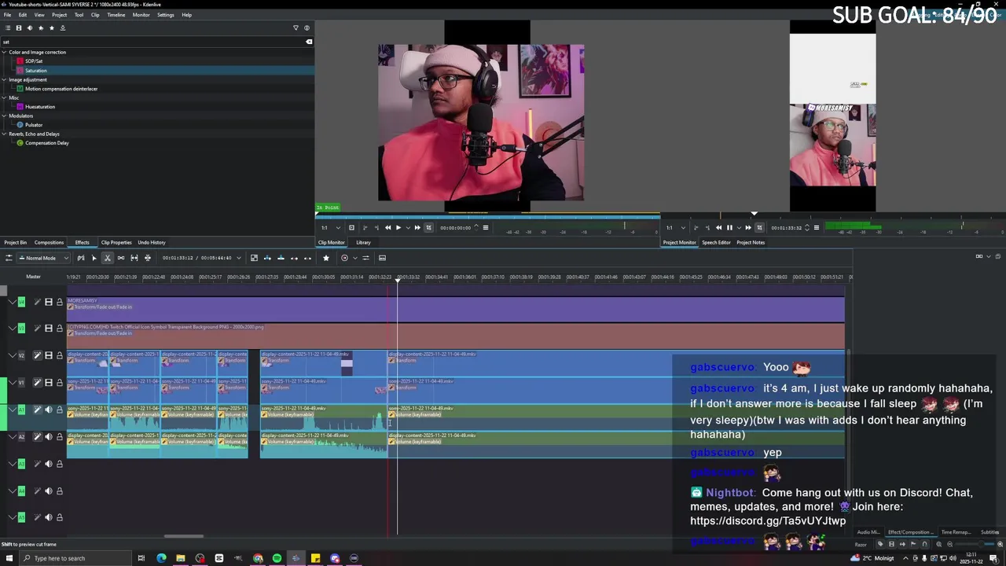This screenshot has width=1006, height=566.
Task: Select the Pulsator effect
Action: pyautogui.click(x=34, y=125)
